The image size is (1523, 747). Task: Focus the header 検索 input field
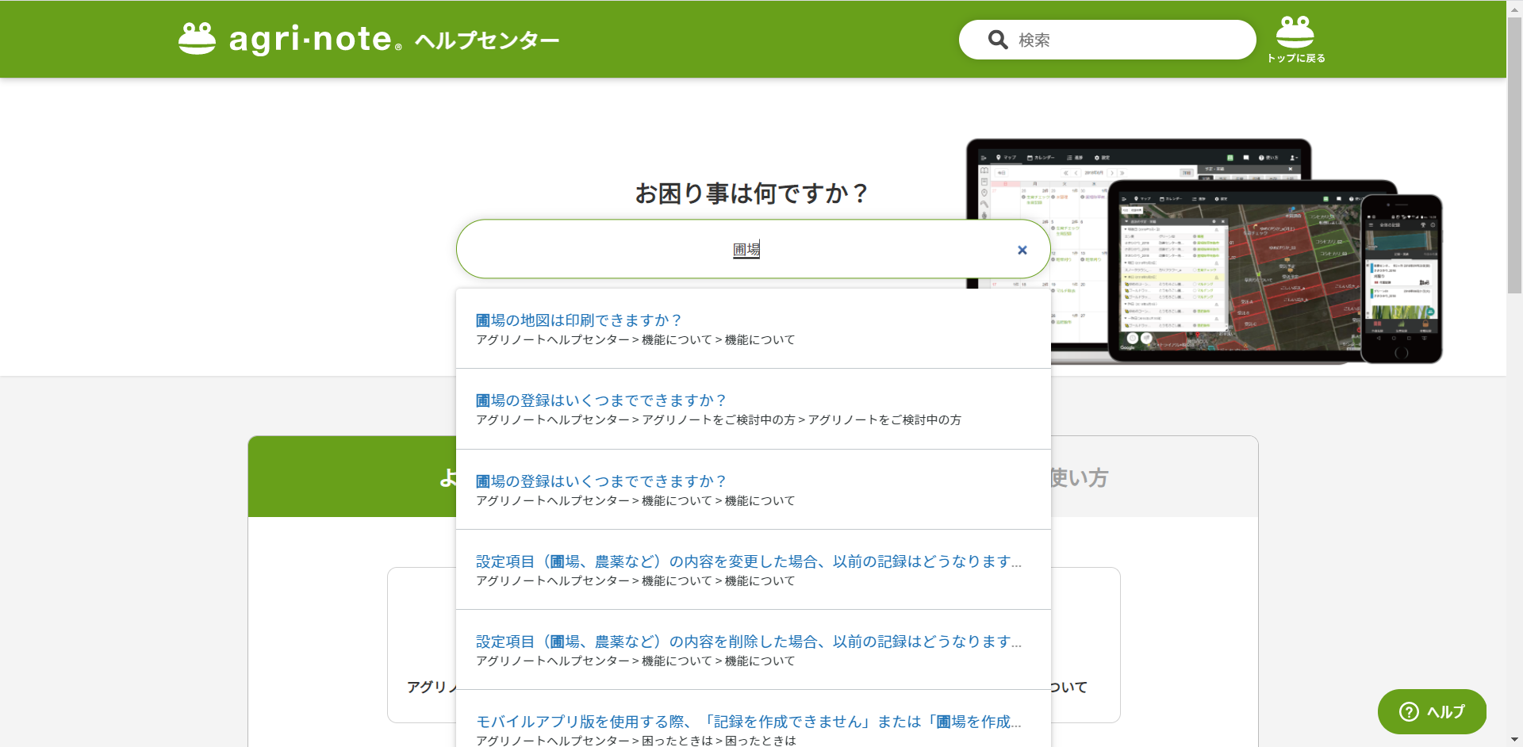coord(1107,40)
